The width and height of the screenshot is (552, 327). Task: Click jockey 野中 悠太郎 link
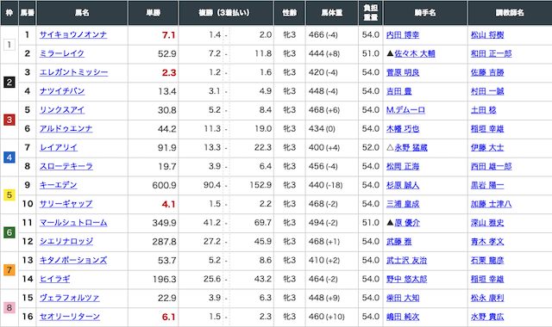[406, 279]
